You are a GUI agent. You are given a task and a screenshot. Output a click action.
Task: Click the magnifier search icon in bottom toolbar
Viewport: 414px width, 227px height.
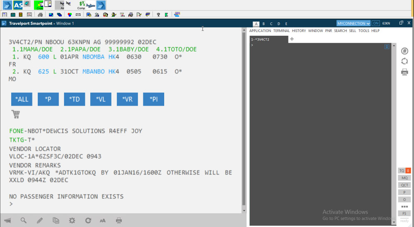(x=24, y=220)
